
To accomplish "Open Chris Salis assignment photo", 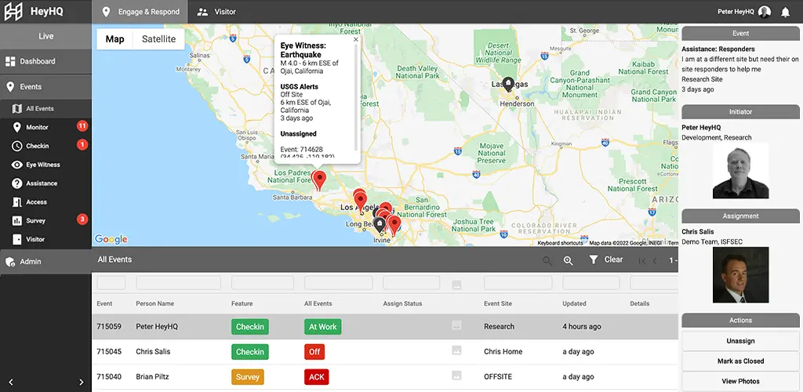I will [740, 275].
